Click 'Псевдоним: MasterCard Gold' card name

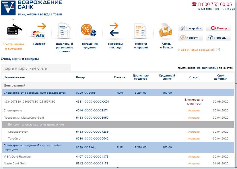pos(24,117)
